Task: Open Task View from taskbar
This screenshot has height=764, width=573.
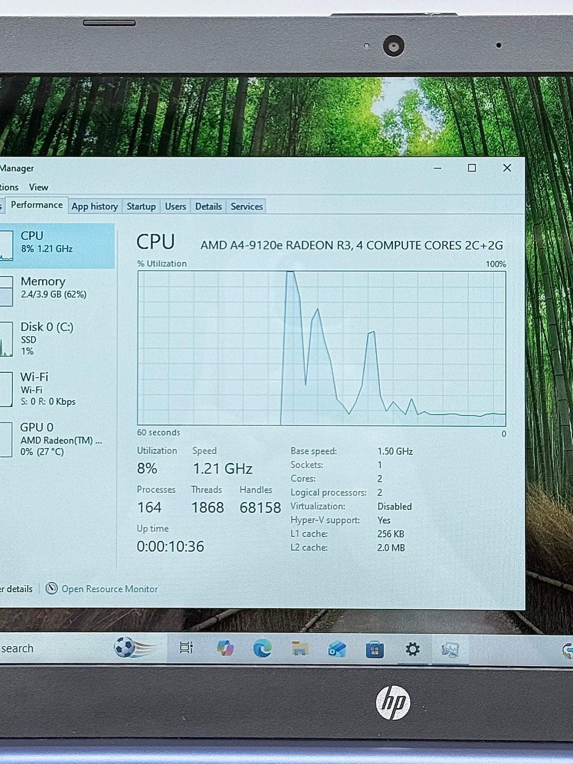Action: tap(186, 648)
